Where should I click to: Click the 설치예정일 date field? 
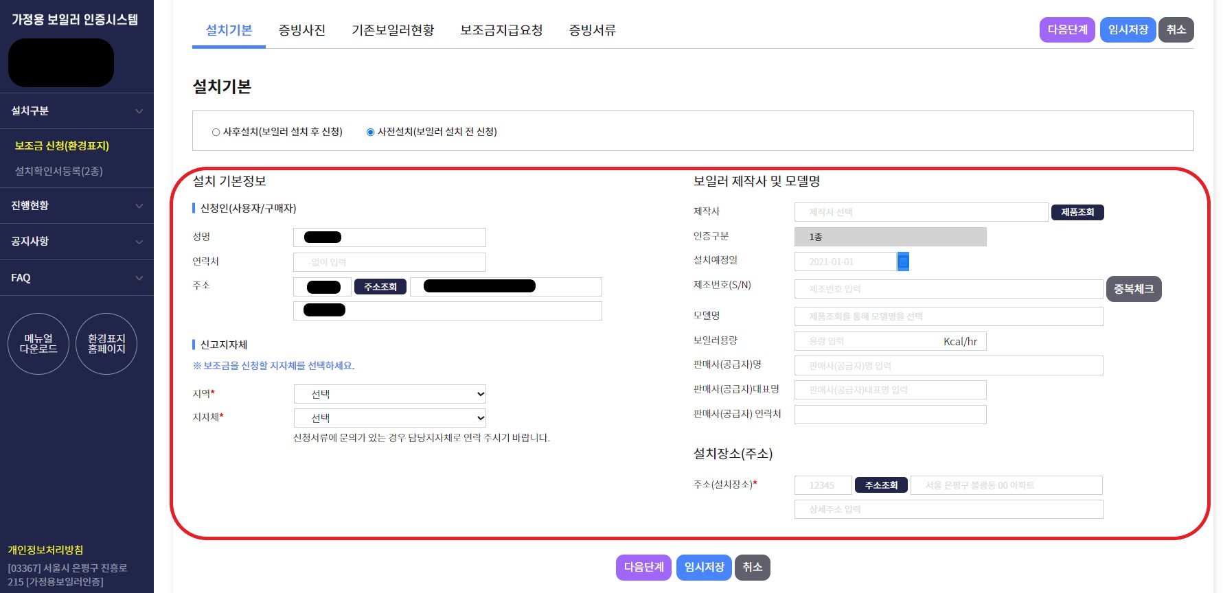845,261
